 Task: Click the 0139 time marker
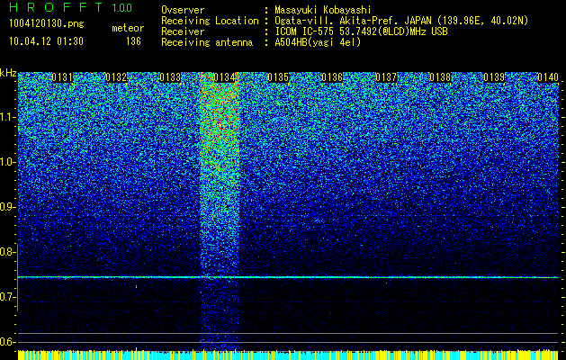[x=494, y=77]
